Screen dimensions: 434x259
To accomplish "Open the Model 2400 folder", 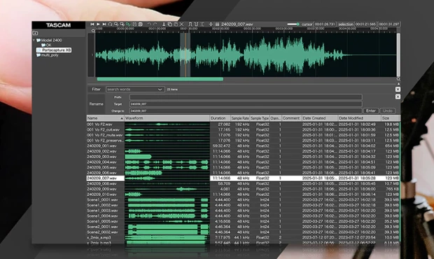I will tap(49, 41).
